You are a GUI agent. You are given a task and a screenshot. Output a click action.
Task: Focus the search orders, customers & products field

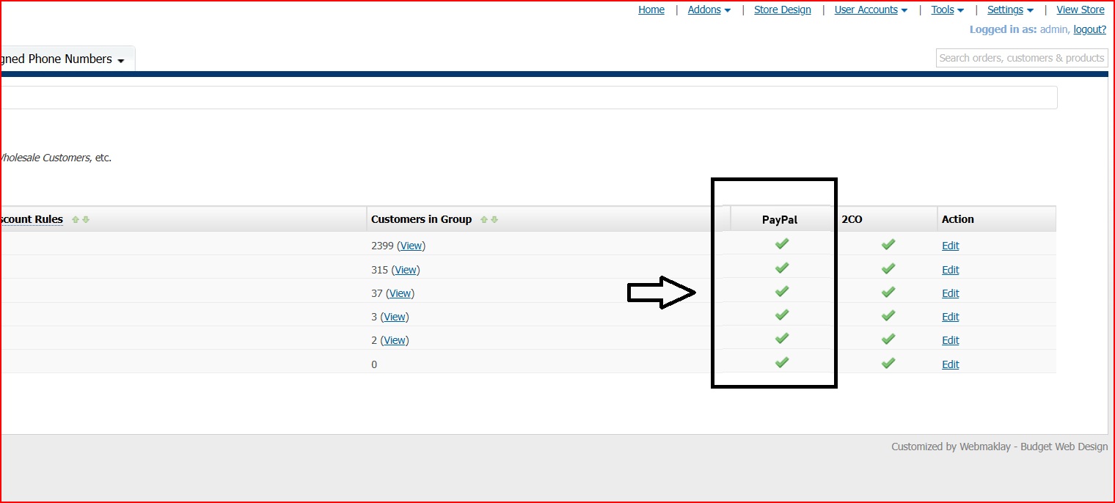click(x=1021, y=58)
